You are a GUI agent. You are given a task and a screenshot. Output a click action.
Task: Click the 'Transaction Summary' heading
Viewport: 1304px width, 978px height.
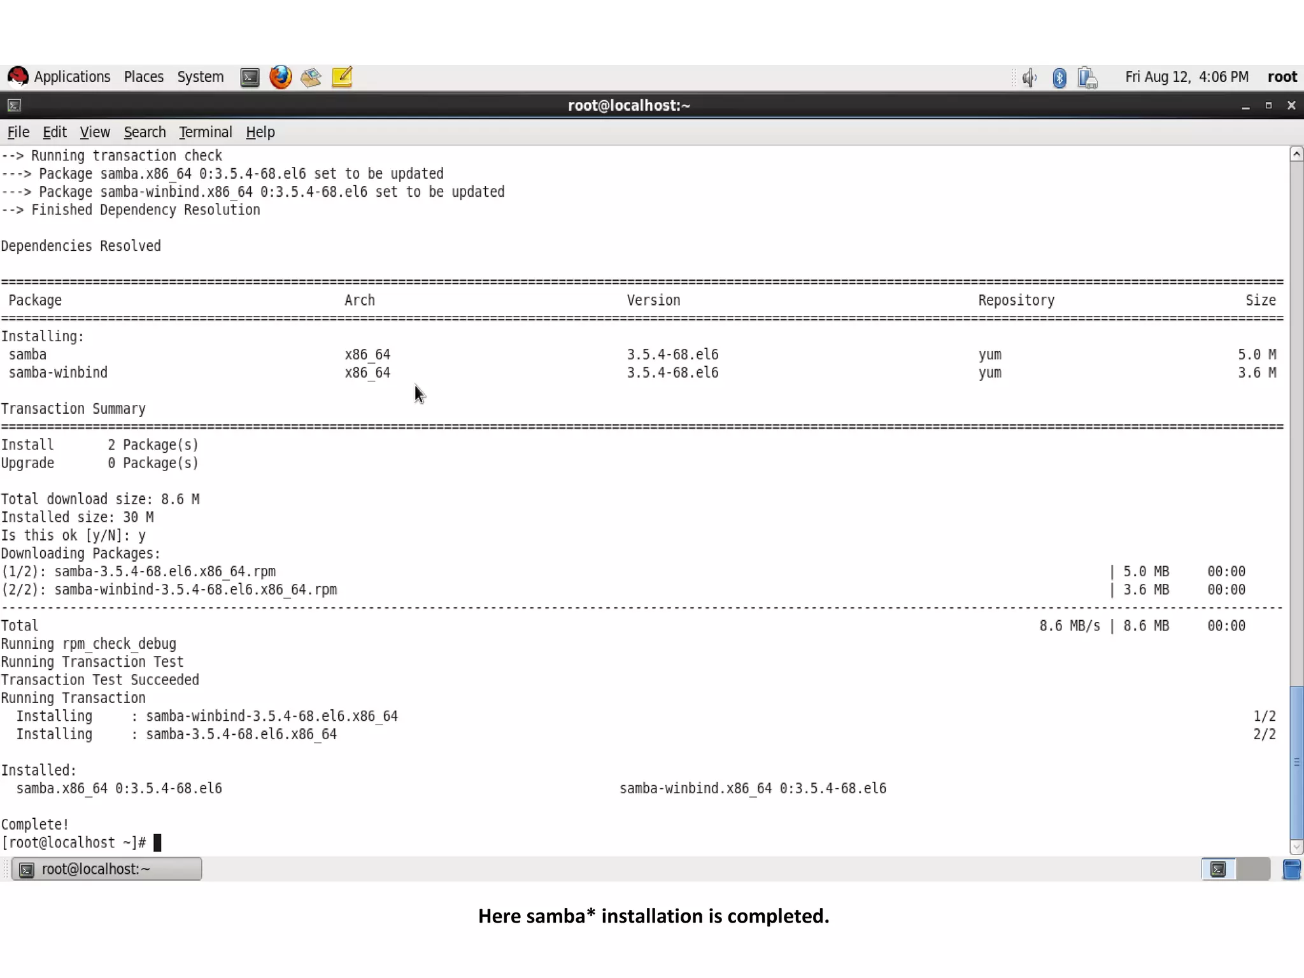click(x=73, y=409)
